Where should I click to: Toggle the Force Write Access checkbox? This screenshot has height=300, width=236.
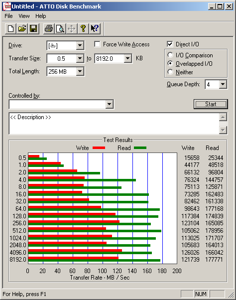pos(97,44)
